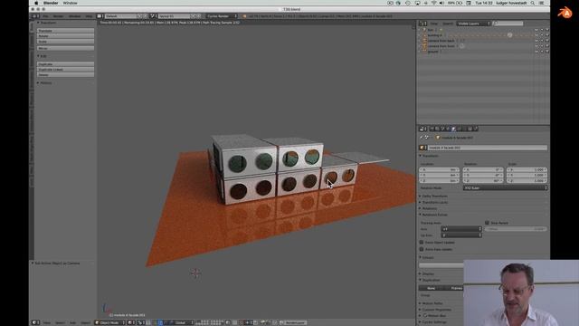Open the tracking Axis dropdown
Viewport: 579px width, 326px height.
(461, 229)
